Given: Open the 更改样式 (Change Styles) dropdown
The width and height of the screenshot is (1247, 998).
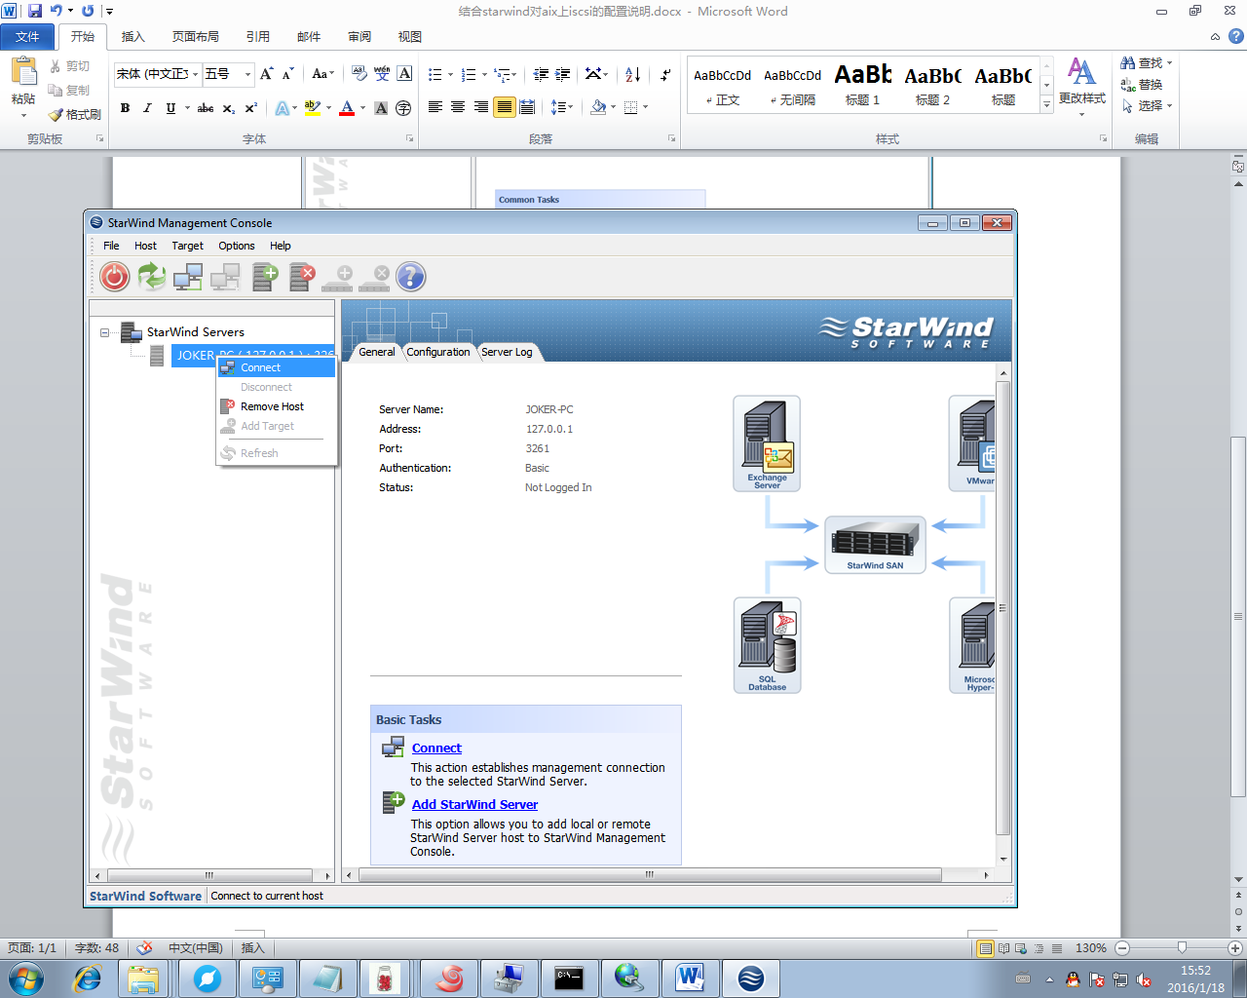Looking at the screenshot, I should pos(1081,87).
